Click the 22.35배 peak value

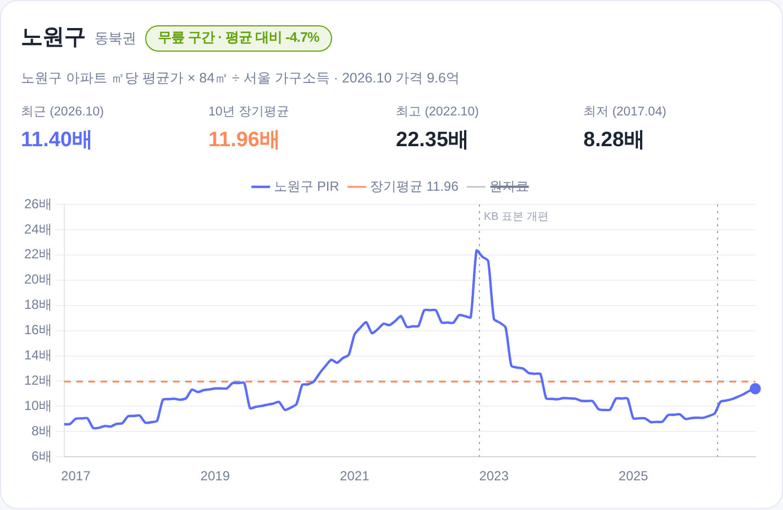coord(432,140)
